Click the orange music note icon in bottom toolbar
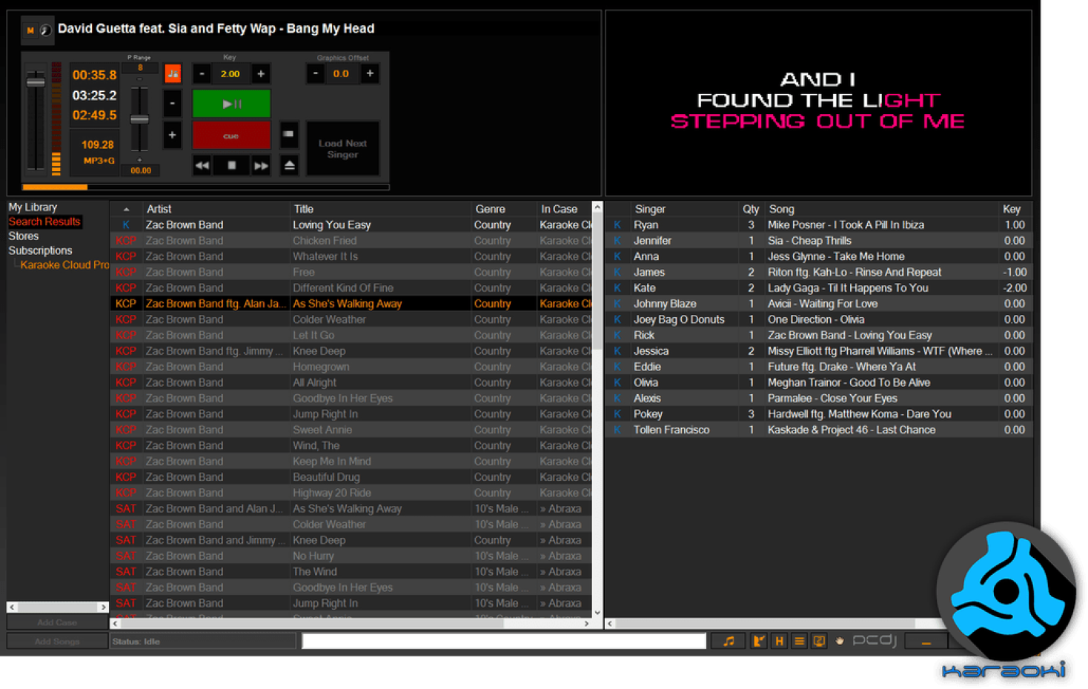This screenshot has height=689, width=1088. [729, 642]
